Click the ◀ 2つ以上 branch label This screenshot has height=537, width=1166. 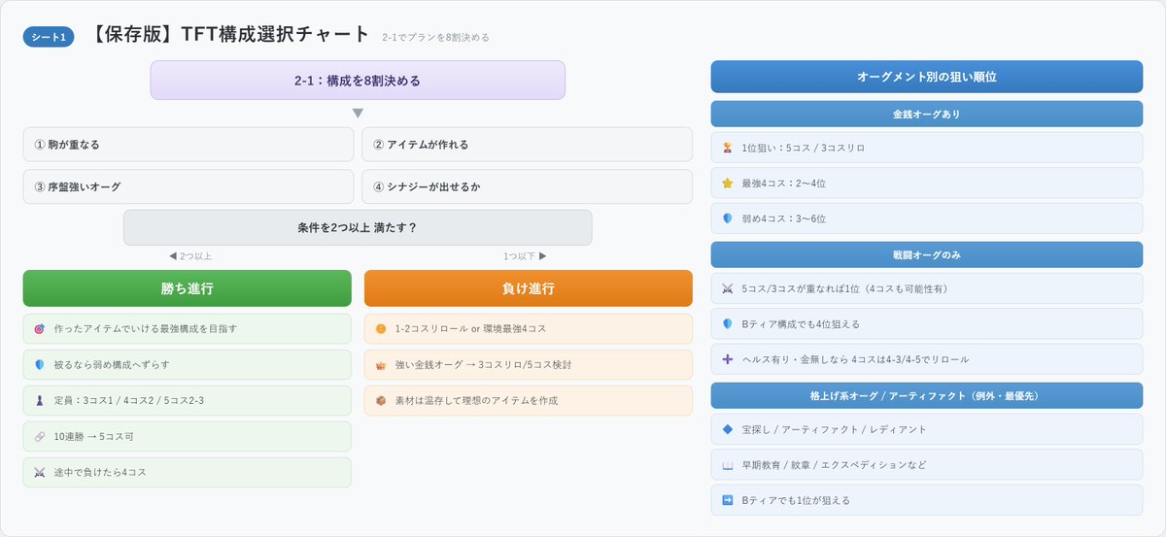(190, 256)
